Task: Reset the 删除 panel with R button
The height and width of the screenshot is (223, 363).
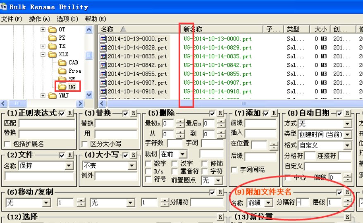Action: click(220, 113)
